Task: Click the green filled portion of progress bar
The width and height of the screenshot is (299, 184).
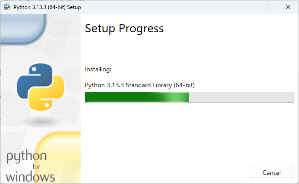Action: [x=123, y=97]
